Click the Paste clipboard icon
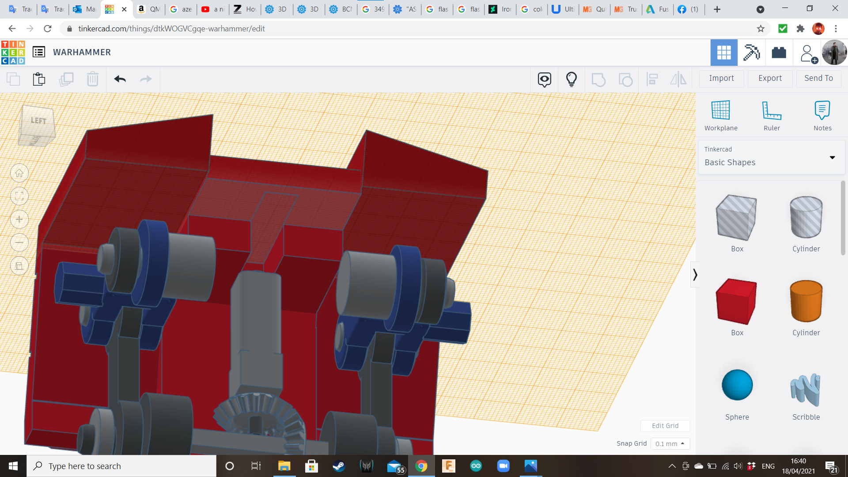Viewport: 848px width, 477px height. [39, 79]
